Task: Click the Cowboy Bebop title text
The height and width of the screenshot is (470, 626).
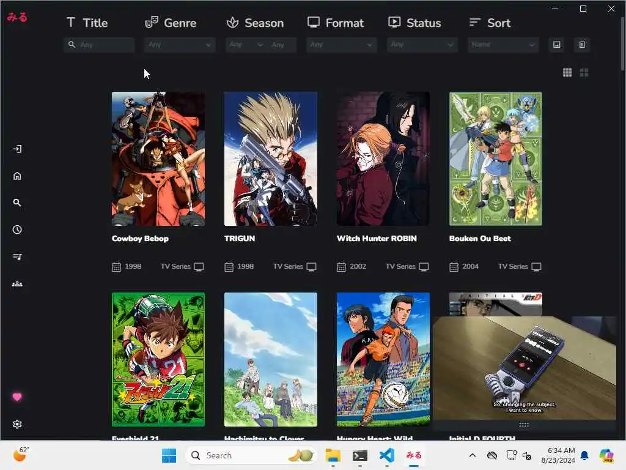Action: click(140, 239)
